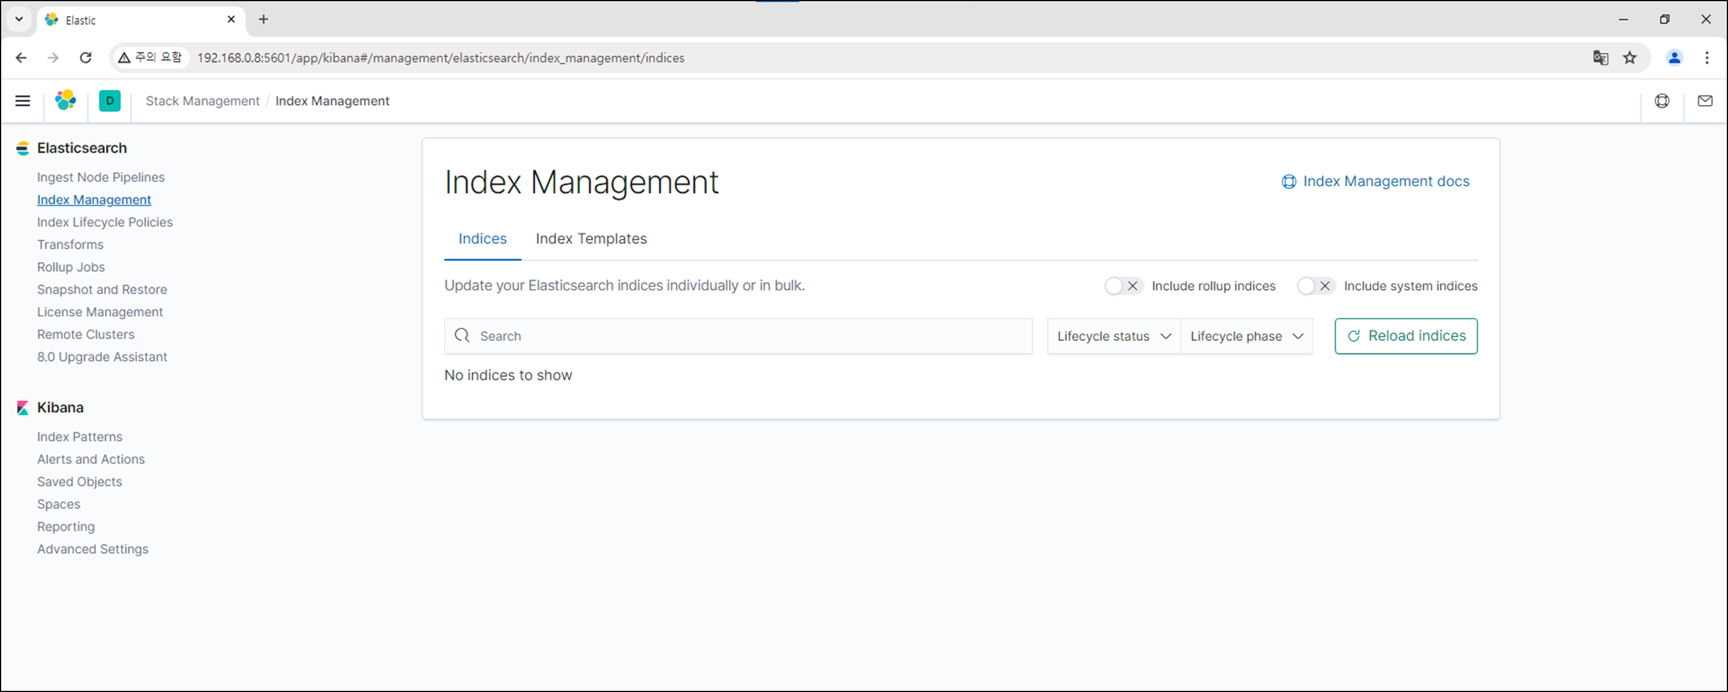The image size is (1728, 692).
Task: Focus the indices Search field
Action: pyautogui.click(x=738, y=336)
